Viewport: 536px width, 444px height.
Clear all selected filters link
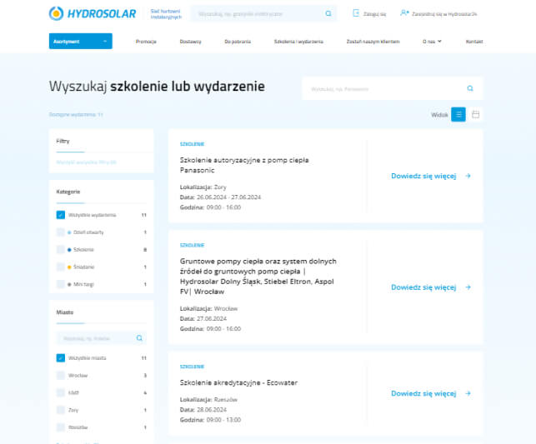point(86,162)
